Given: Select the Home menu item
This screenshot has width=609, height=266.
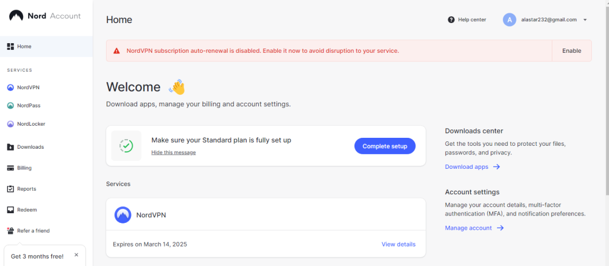Looking at the screenshot, I should click(x=24, y=46).
